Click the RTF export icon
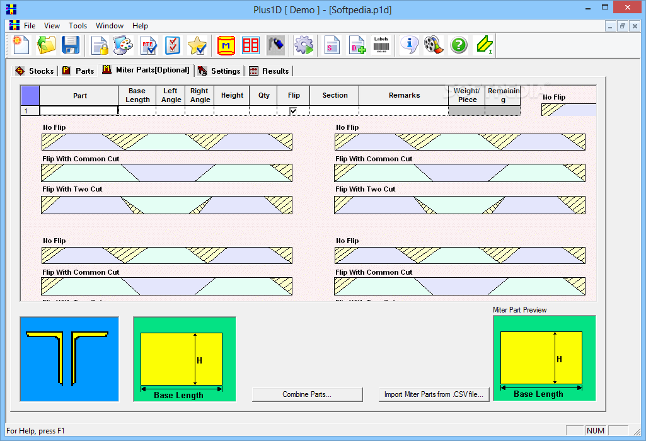 click(x=148, y=45)
